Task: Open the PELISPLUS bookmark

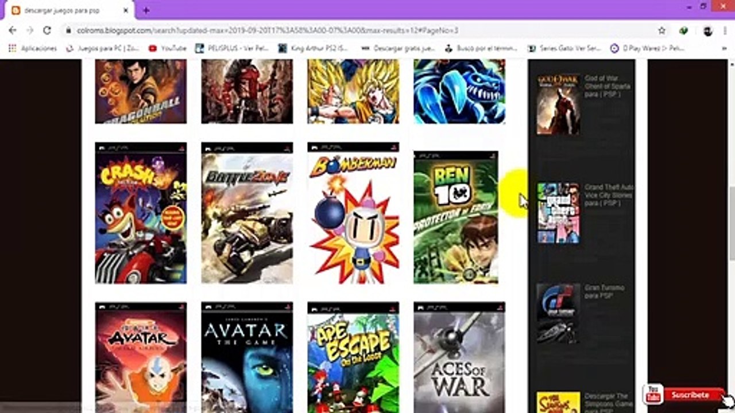Action: point(232,49)
